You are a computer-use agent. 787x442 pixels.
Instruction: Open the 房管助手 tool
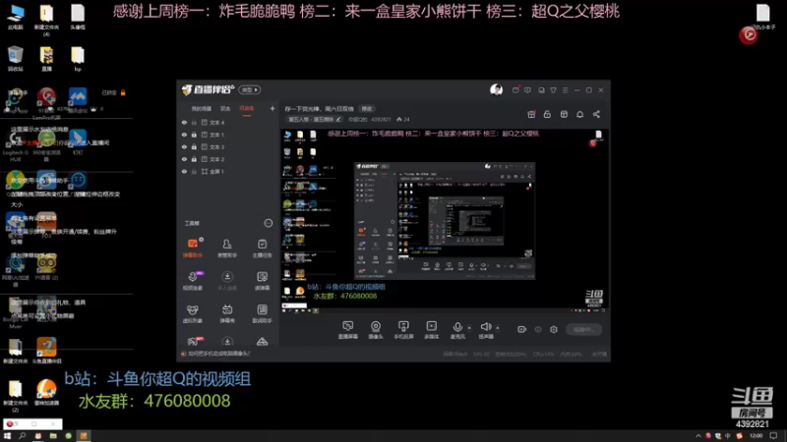(x=227, y=248)
